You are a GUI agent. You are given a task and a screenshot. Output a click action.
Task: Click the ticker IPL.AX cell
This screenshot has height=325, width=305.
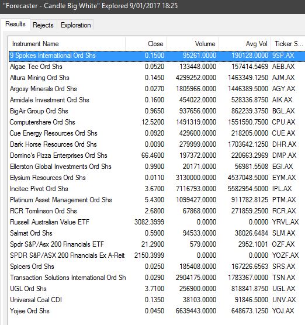pos(282,189)
